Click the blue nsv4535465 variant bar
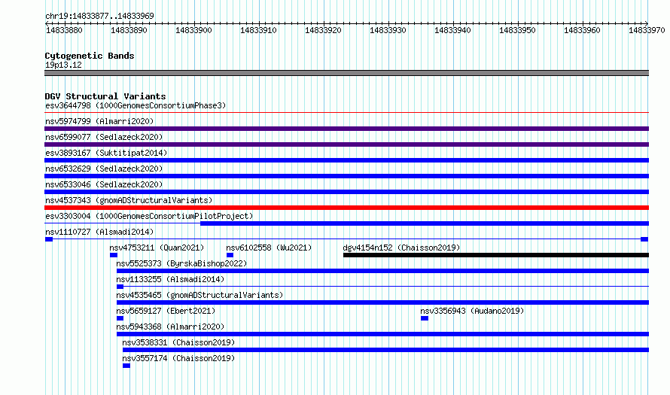 click(x=382, y=302)
